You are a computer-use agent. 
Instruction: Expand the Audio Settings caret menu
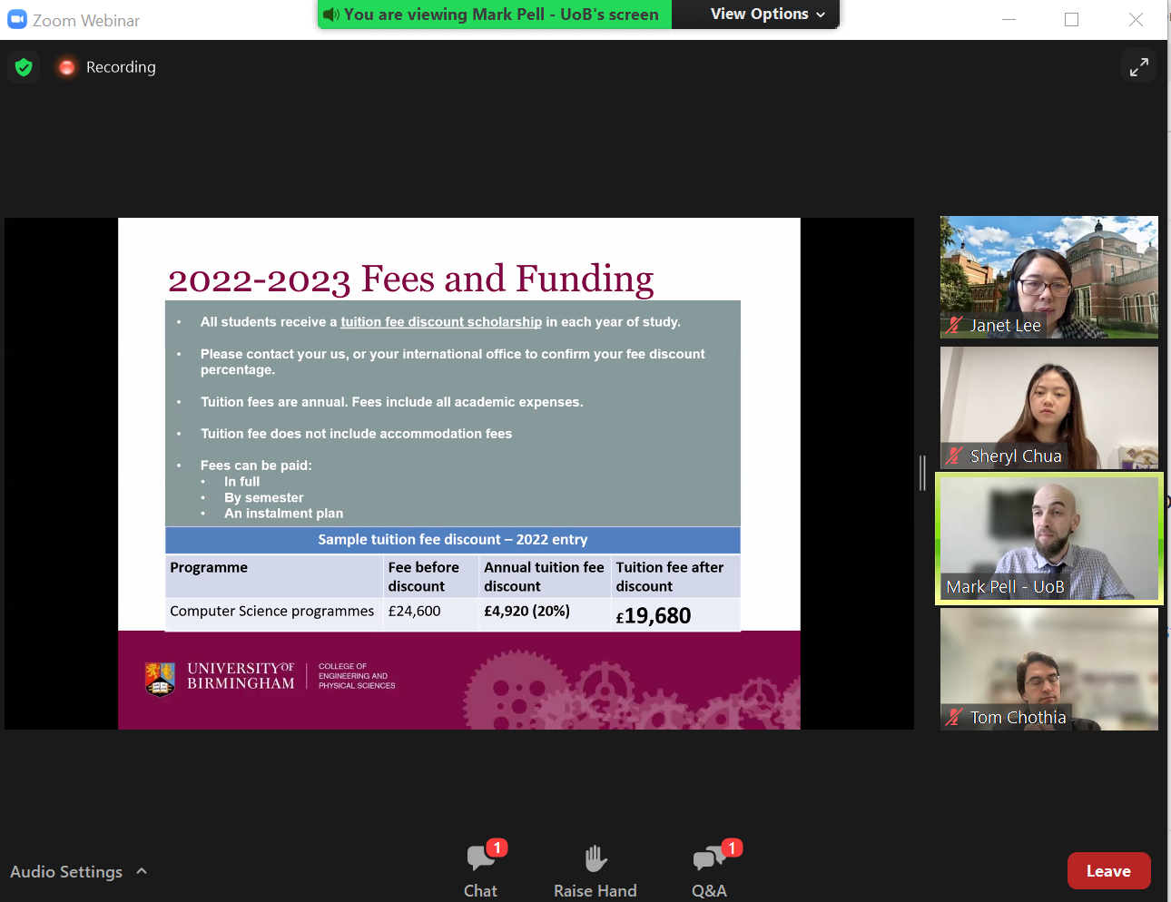(x=142, y=871)
